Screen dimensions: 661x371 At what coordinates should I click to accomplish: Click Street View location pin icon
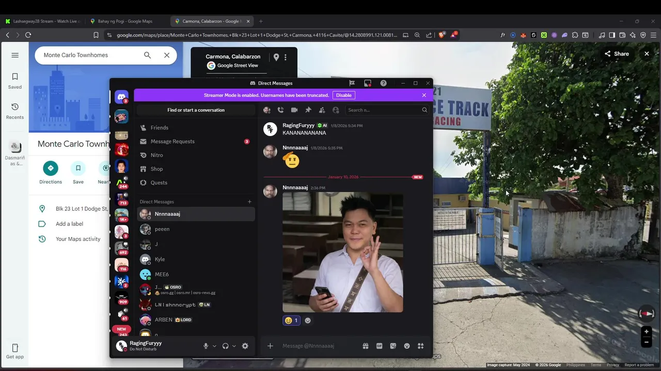[276, 57]
